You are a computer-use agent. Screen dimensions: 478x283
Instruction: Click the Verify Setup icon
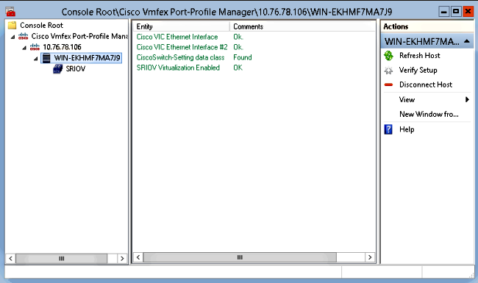pos(388,71)
